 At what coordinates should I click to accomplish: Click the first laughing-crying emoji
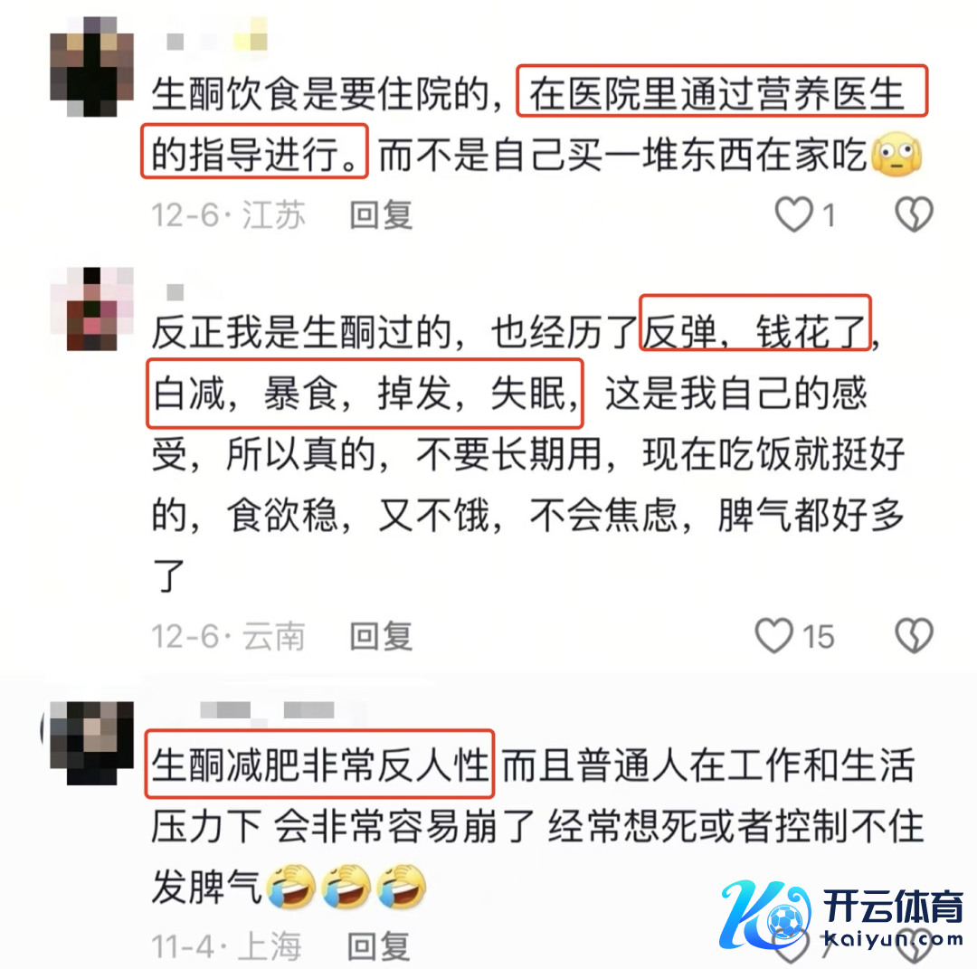[291, 886]
